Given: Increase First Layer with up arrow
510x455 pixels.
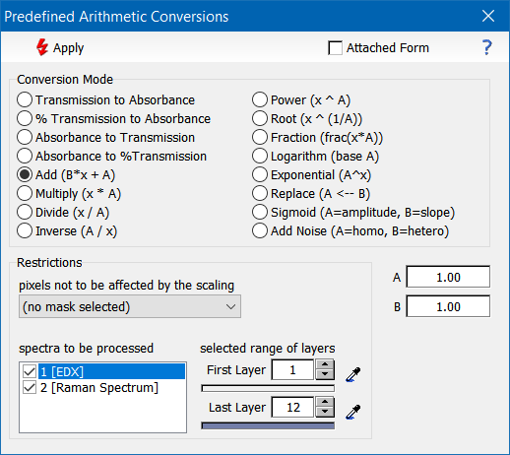Looking at the screenshot, I should [x=325, y=364].
